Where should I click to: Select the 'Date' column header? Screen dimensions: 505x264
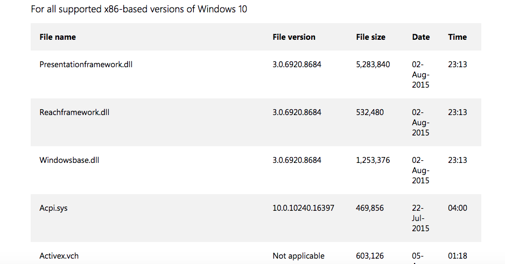[x=420, y=37]
